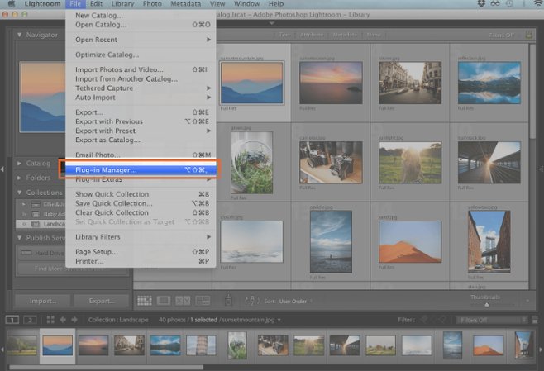This screenshot has width=544, height=371.
Task: Open the Edit menu
Action: coord(96,4)
